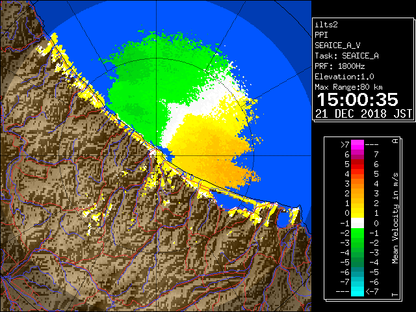Pick the cyan bottom legend swatch

[x=357, y=291]
